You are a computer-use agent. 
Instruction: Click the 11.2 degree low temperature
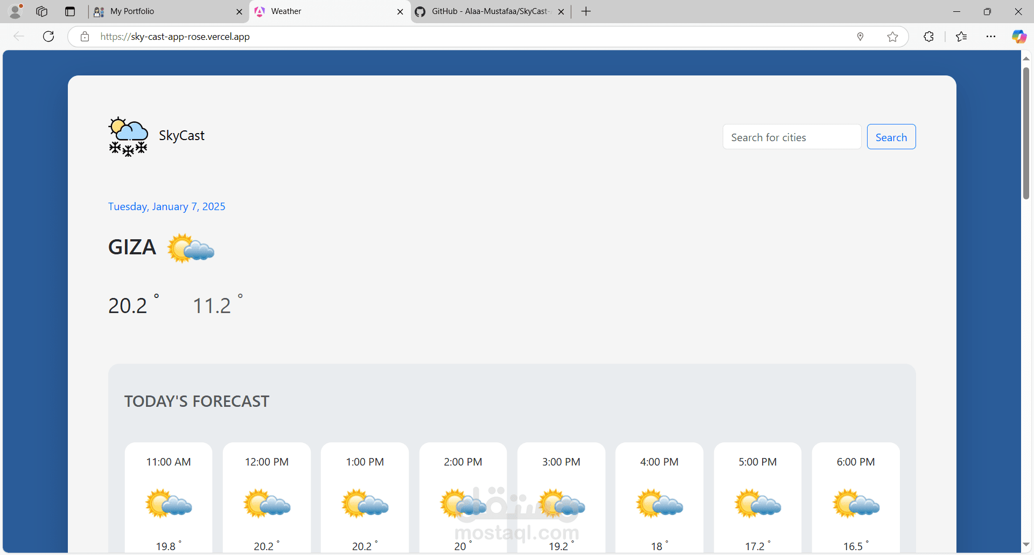[218, 305]
